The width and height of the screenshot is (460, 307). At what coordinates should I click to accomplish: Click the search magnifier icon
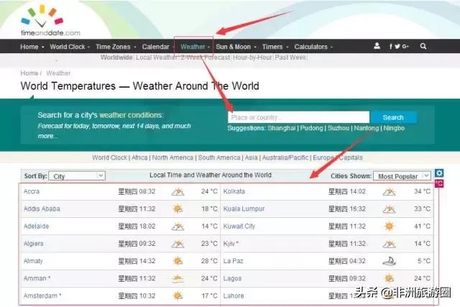coord(423,46)
